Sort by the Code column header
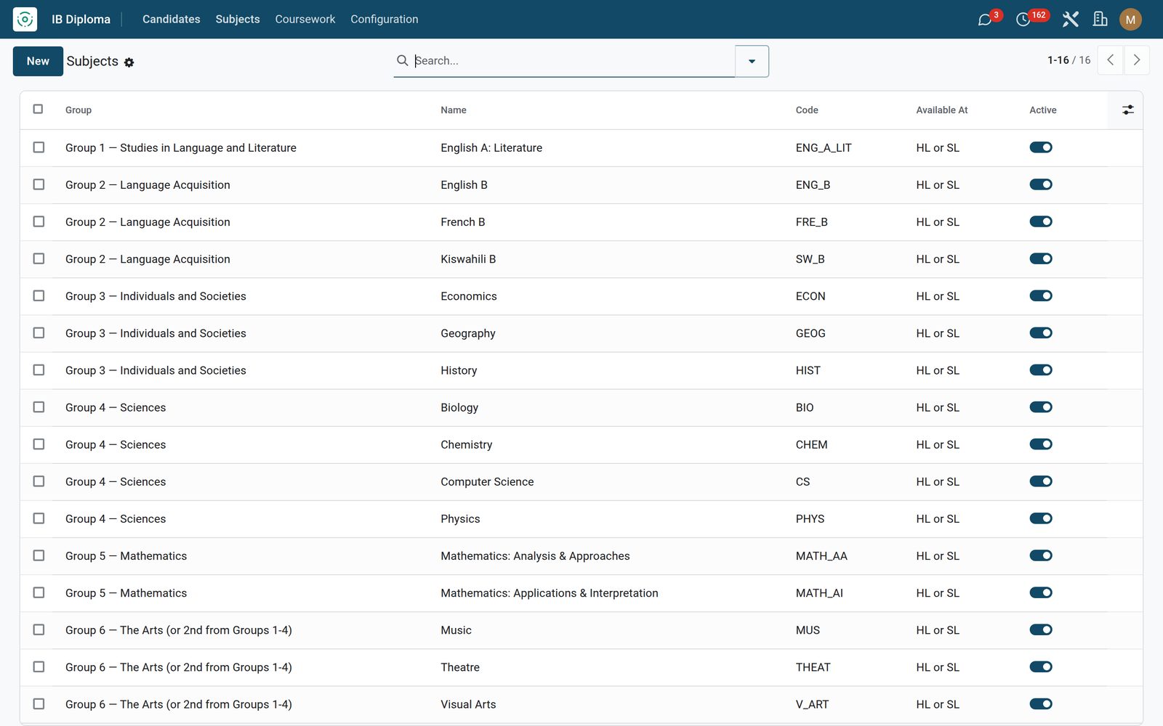Image resolution: width=1163 pixels, height=726 pixels. (807, 110)
